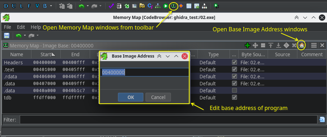Open filter options icon beside Filter field
327x137 pixels.
point(322,119)
